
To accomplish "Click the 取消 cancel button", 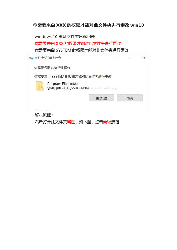I will click(130, 98).
